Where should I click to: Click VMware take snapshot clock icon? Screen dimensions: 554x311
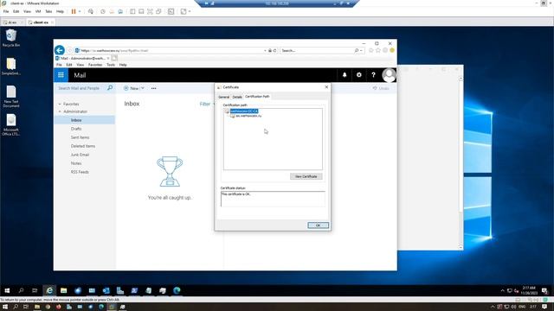(x=103, y=11)
